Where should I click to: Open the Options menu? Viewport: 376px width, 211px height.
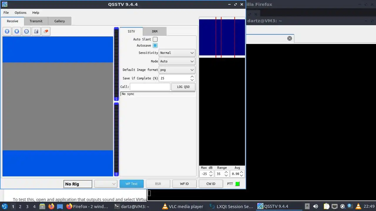click(x=21, y=13)
